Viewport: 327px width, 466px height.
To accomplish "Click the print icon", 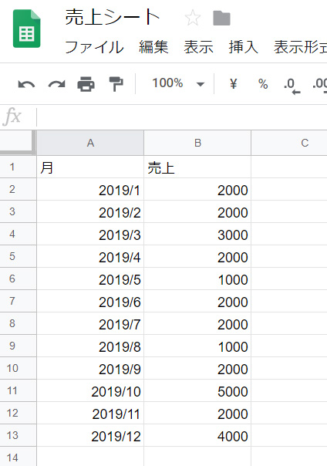I will pyautogui.click(x=86, y=84).
